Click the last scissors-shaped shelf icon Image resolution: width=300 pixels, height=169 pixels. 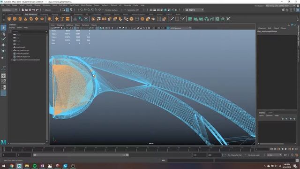(x=228, y=19)
